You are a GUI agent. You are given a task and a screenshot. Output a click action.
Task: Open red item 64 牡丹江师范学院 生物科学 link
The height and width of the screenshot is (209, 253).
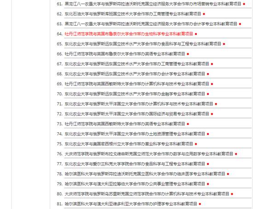pyautogui.click(x=129, y=34)
